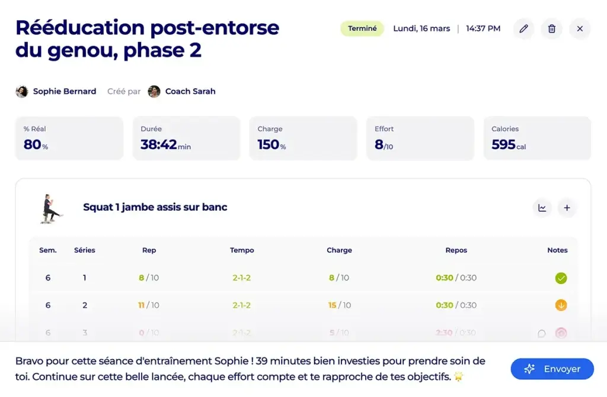Screen dimensions: 607x397
Task: Click the time 14:37 PM
Action: [483, 28]
